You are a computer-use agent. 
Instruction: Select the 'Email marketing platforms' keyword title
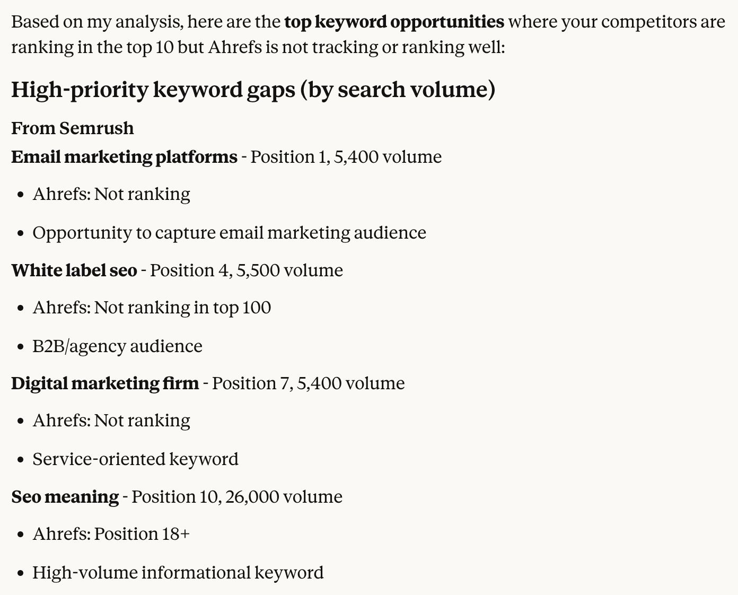pyautogui.click(x=124, y=157)
